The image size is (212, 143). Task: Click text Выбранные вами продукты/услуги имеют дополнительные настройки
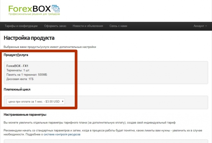50,47
